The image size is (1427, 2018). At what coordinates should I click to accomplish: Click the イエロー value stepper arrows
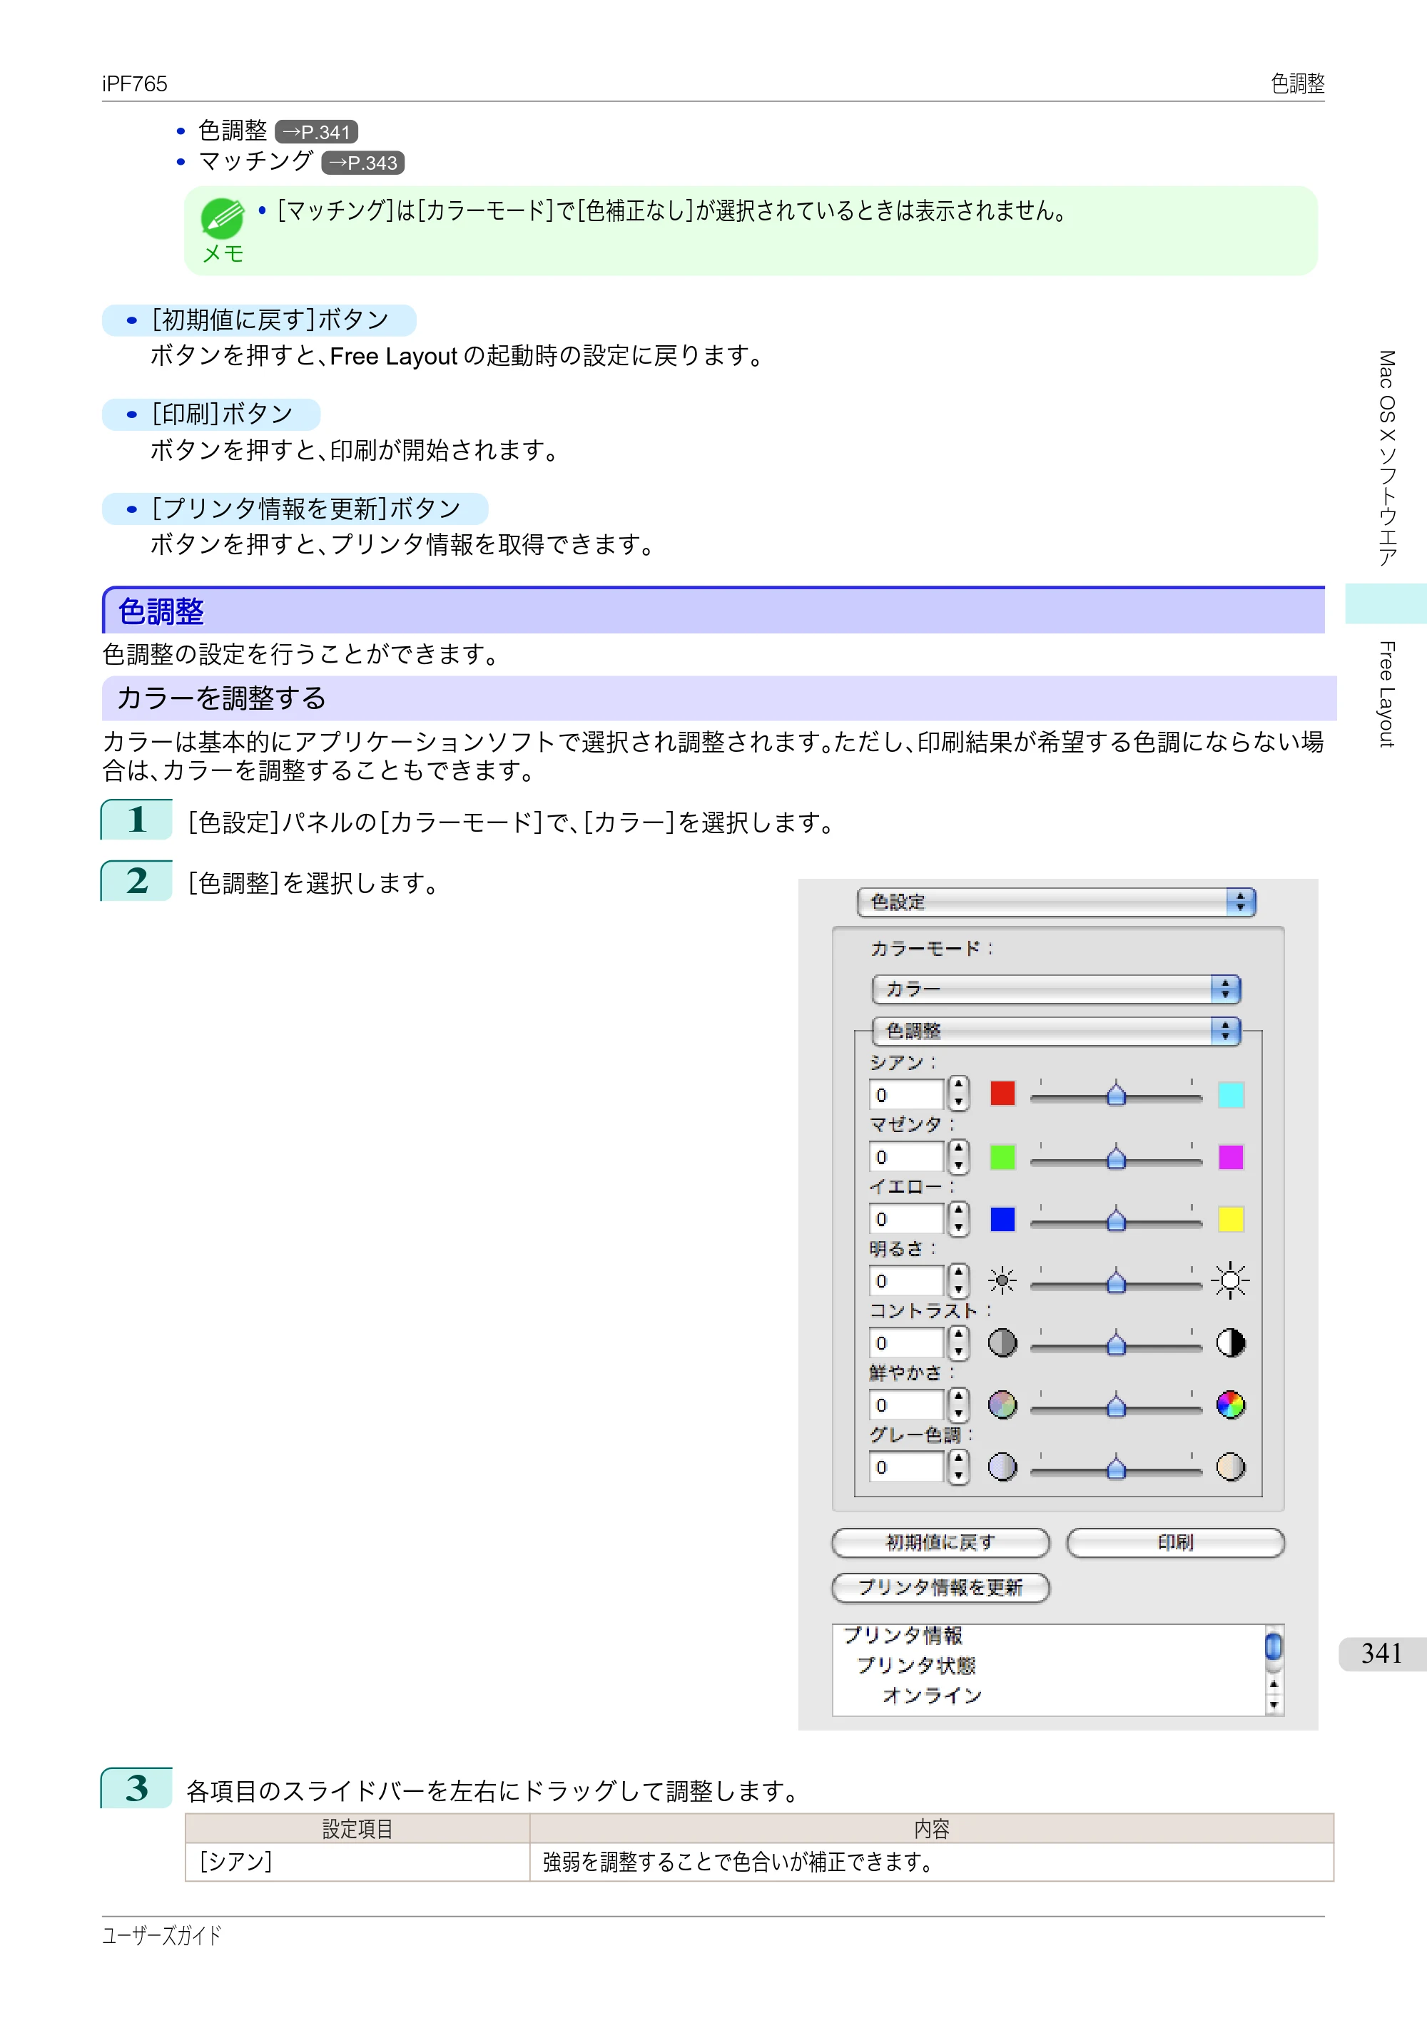pyautogui.click(x=959, y=1218)
